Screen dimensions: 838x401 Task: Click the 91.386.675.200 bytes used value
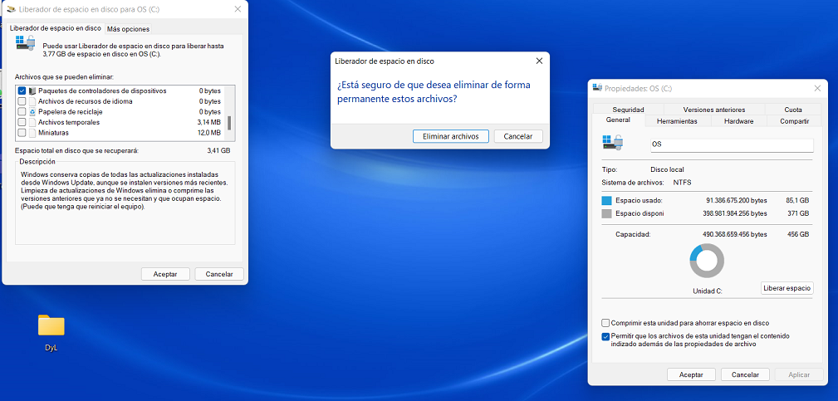(x=737, y=201)
